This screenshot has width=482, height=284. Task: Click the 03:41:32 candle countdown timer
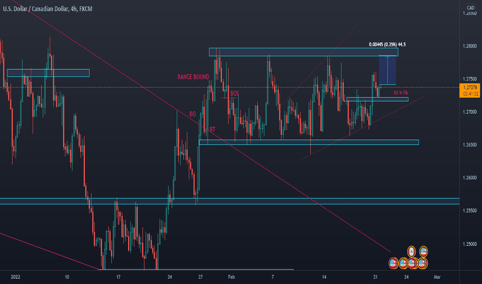click(x=470, y=94)
